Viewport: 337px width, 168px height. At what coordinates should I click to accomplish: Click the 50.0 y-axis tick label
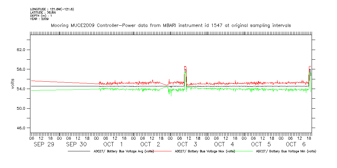[21, 109]
